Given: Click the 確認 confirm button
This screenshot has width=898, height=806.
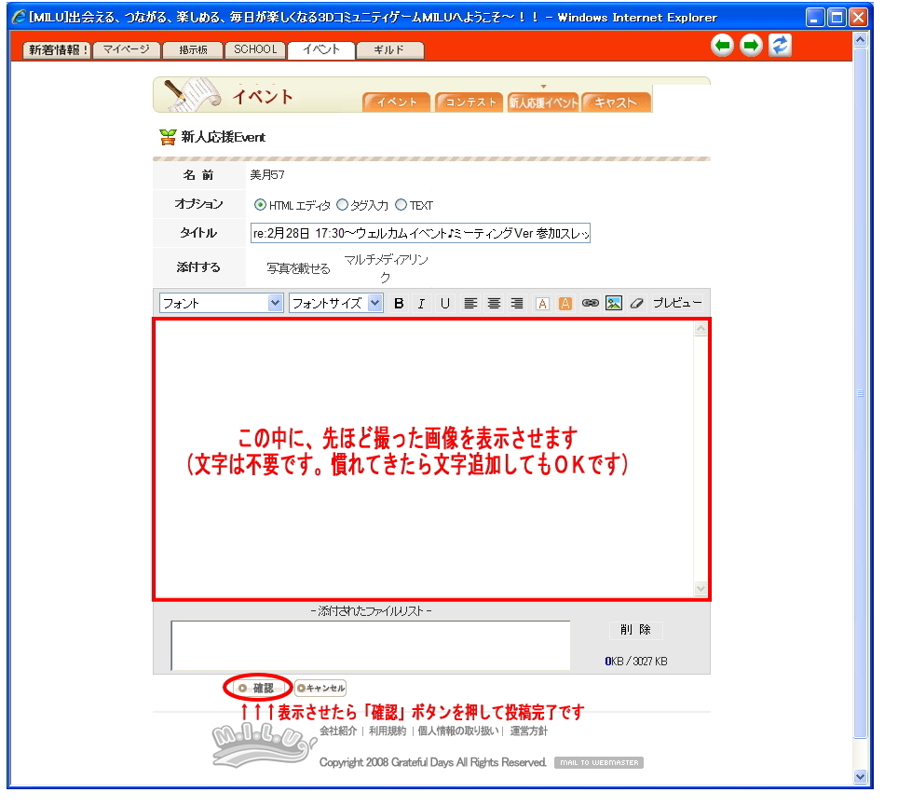Looking at the screenshot, I should coord(258,688).
